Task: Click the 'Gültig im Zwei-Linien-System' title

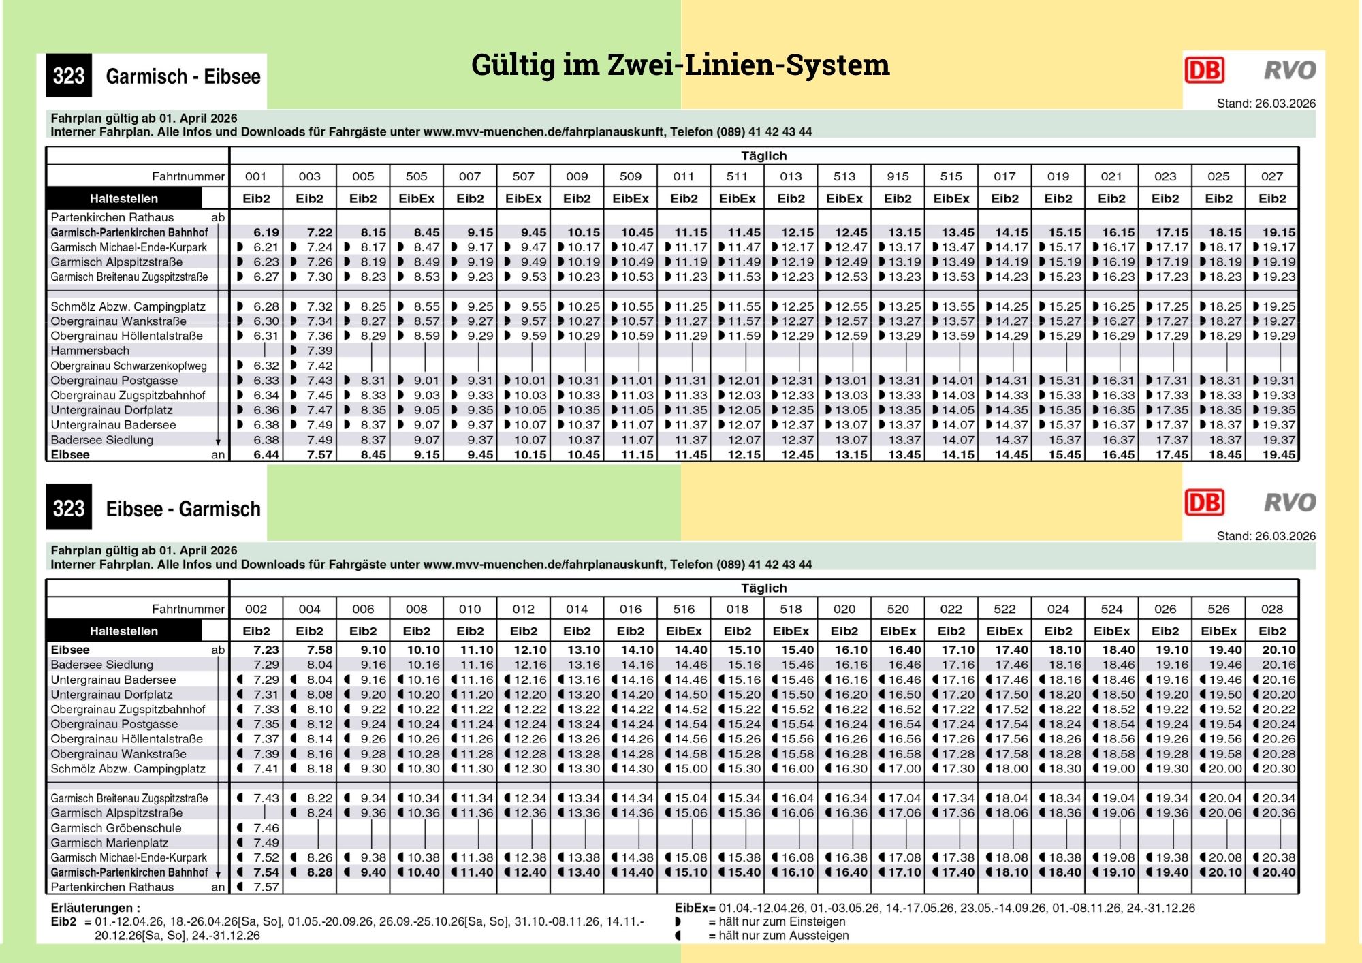Action: click(680, 65)
